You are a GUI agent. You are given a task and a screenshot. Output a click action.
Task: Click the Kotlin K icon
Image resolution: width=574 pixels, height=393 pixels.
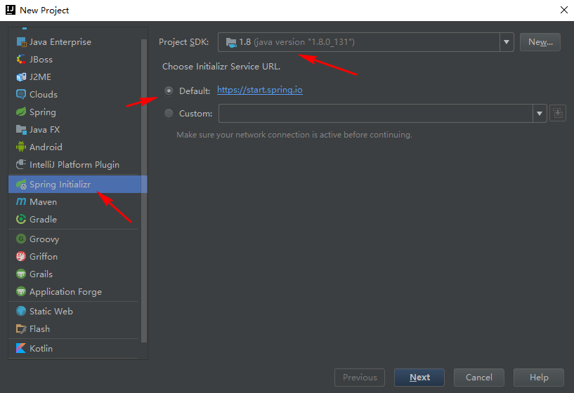(x=21, y=348)
